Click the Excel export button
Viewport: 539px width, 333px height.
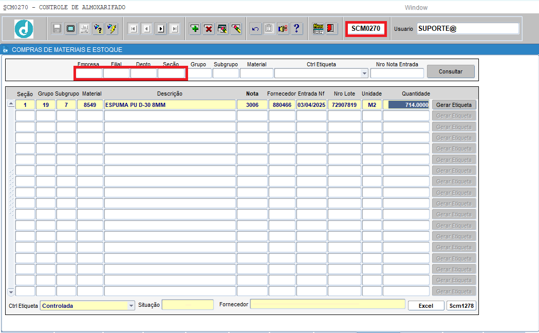point(425,306)
